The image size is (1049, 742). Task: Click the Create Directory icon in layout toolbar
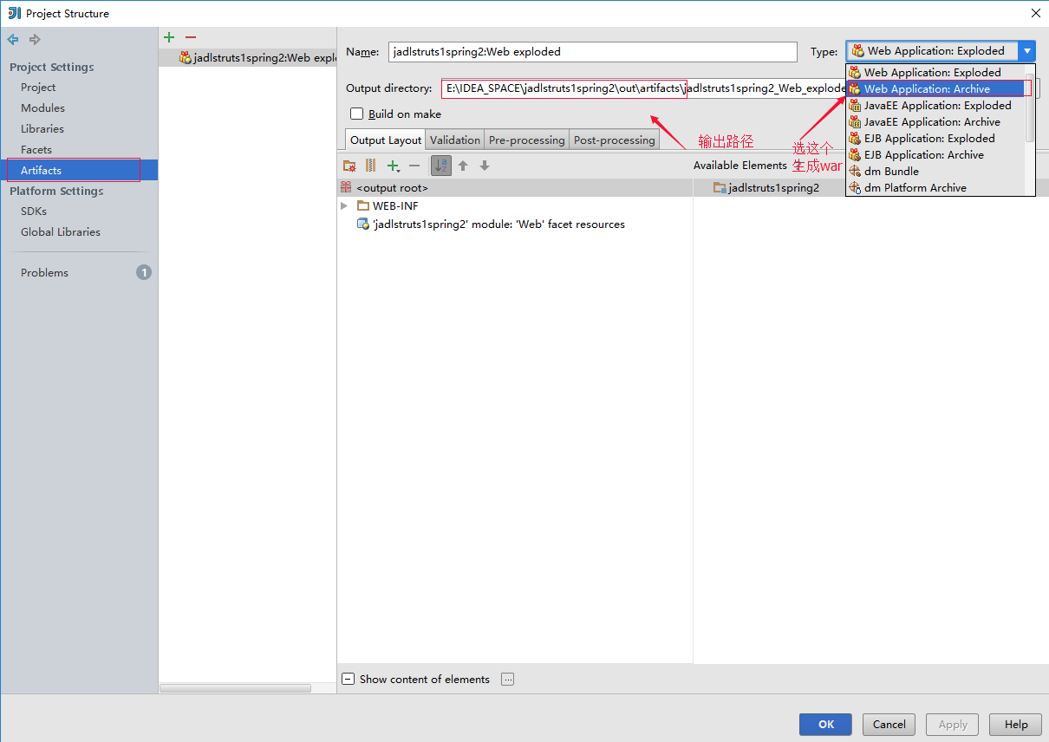[x=349, y=166]
